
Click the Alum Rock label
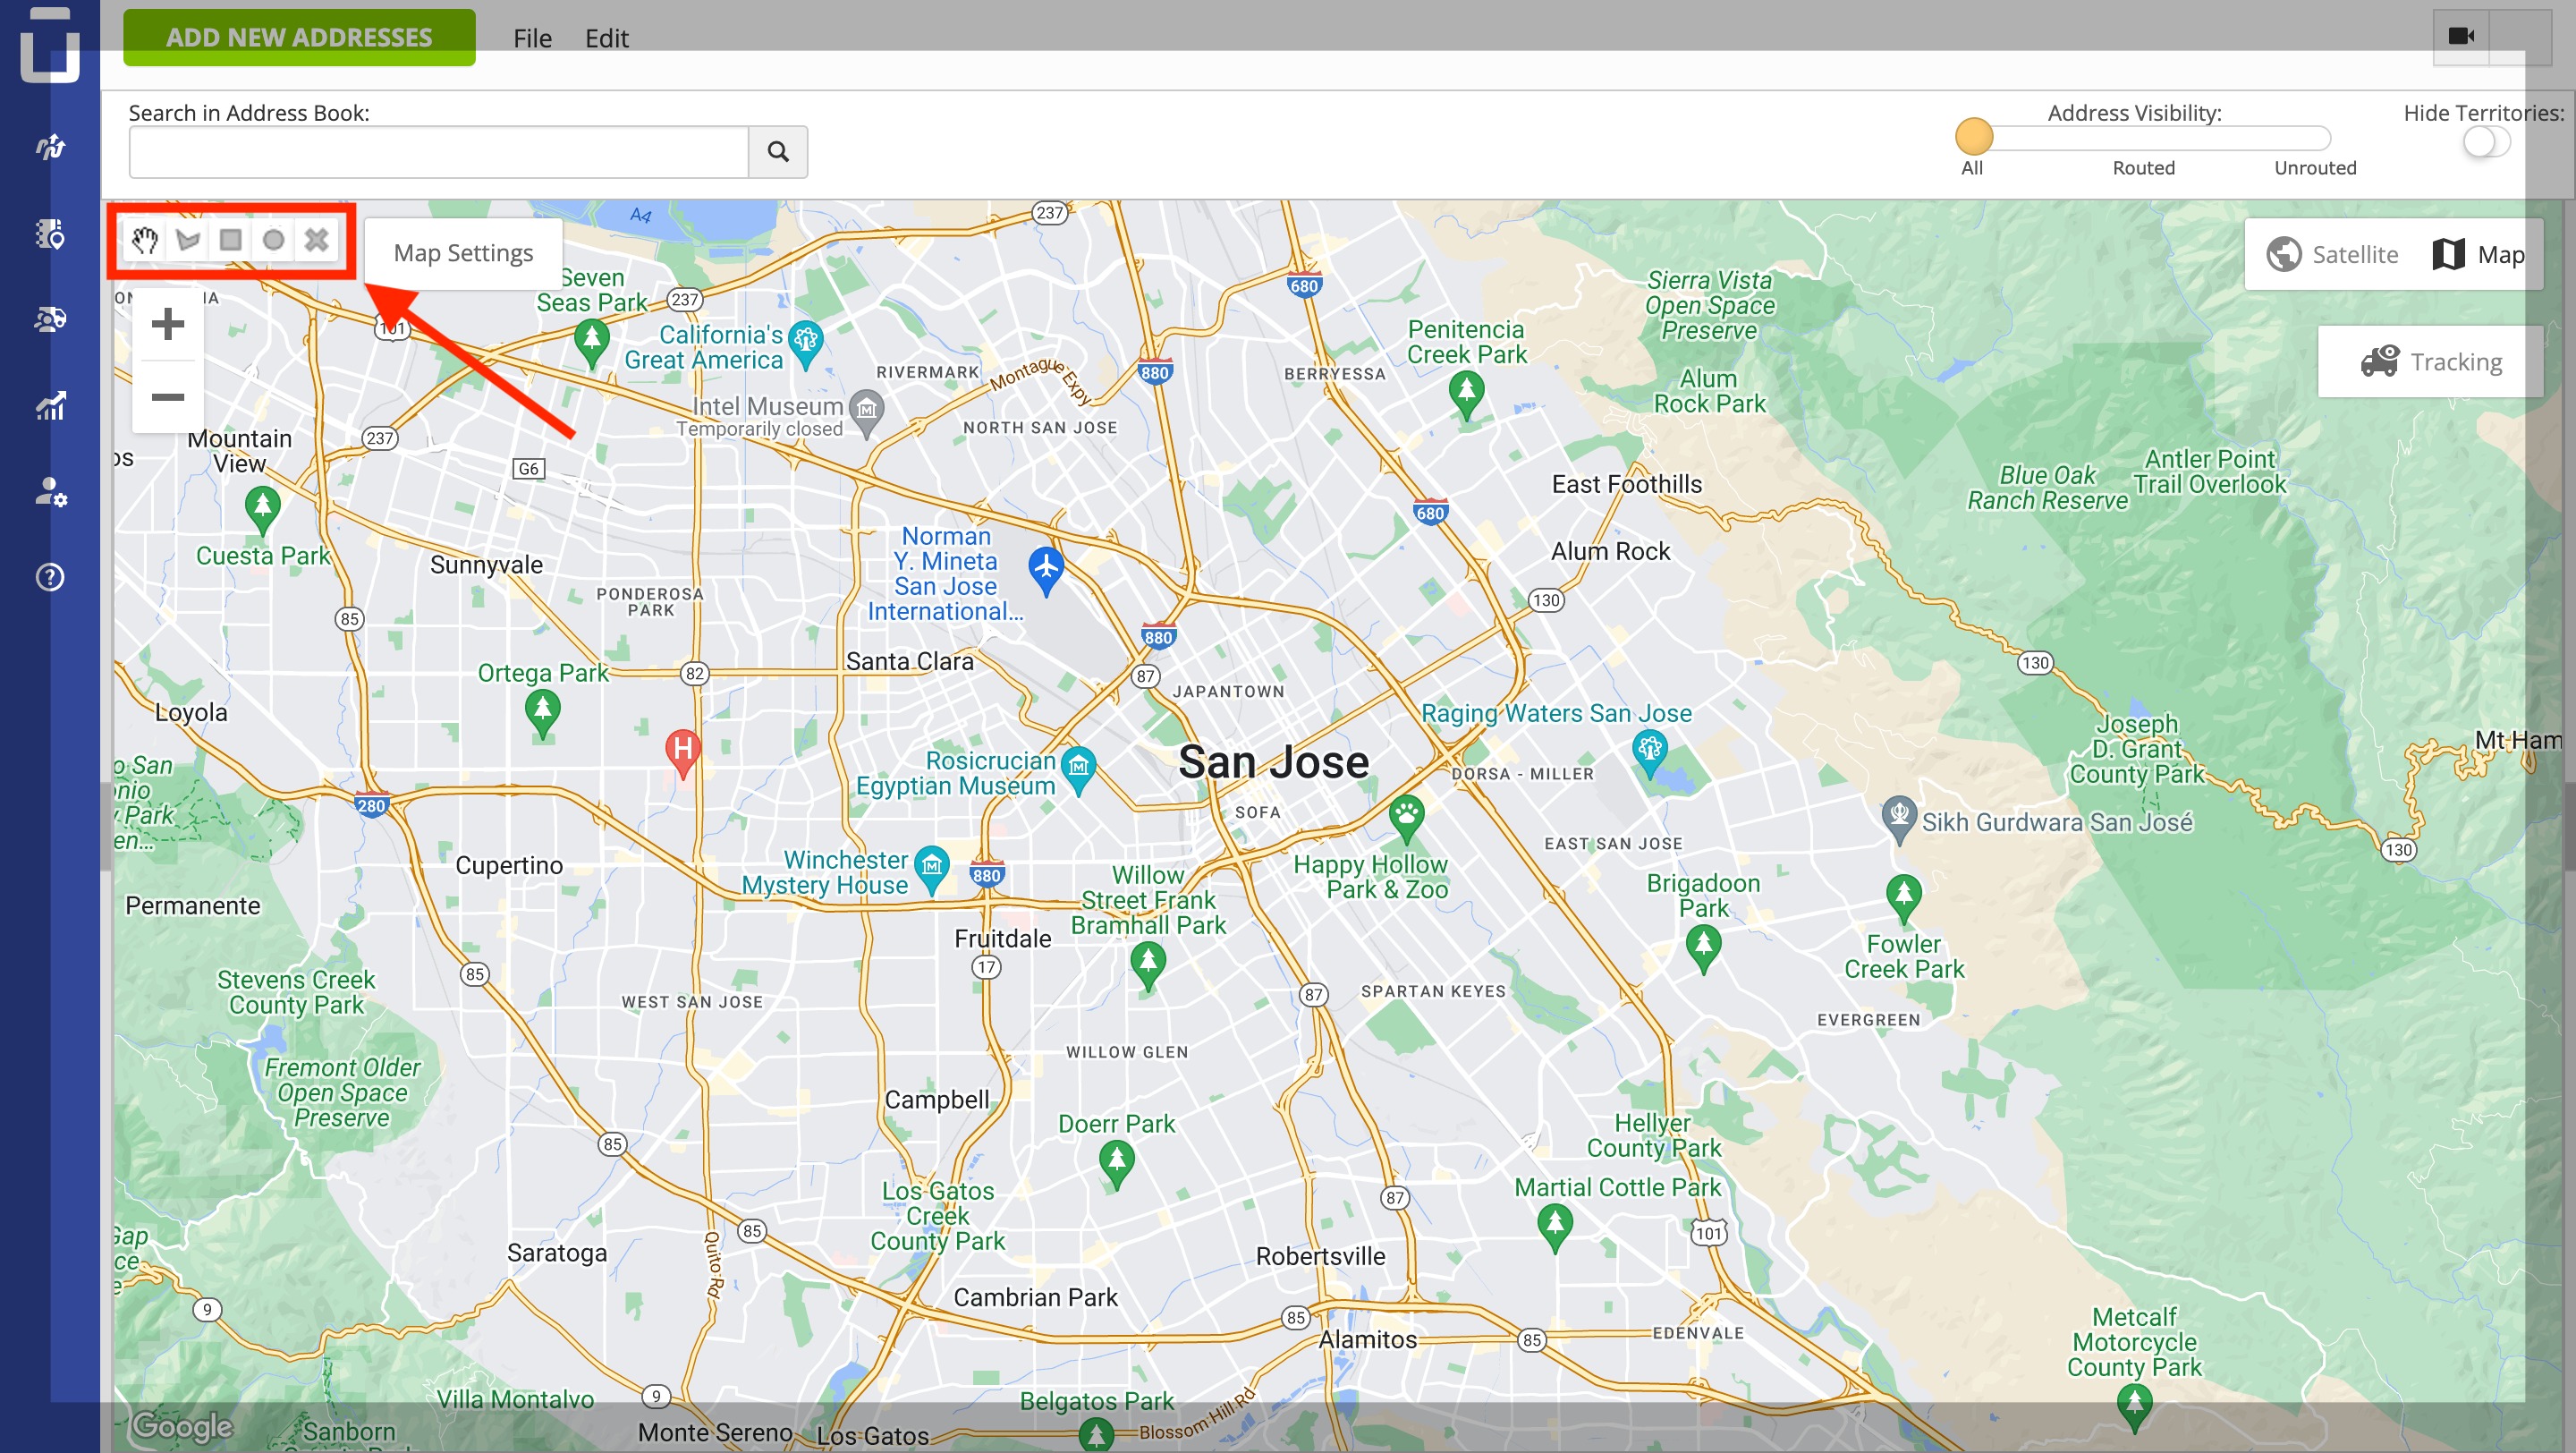(1611, 552)
